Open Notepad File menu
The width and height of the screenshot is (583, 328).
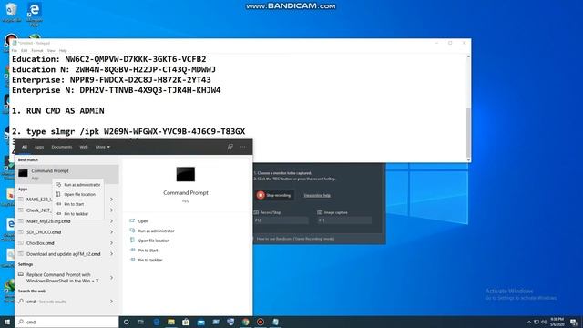point(15,51)
